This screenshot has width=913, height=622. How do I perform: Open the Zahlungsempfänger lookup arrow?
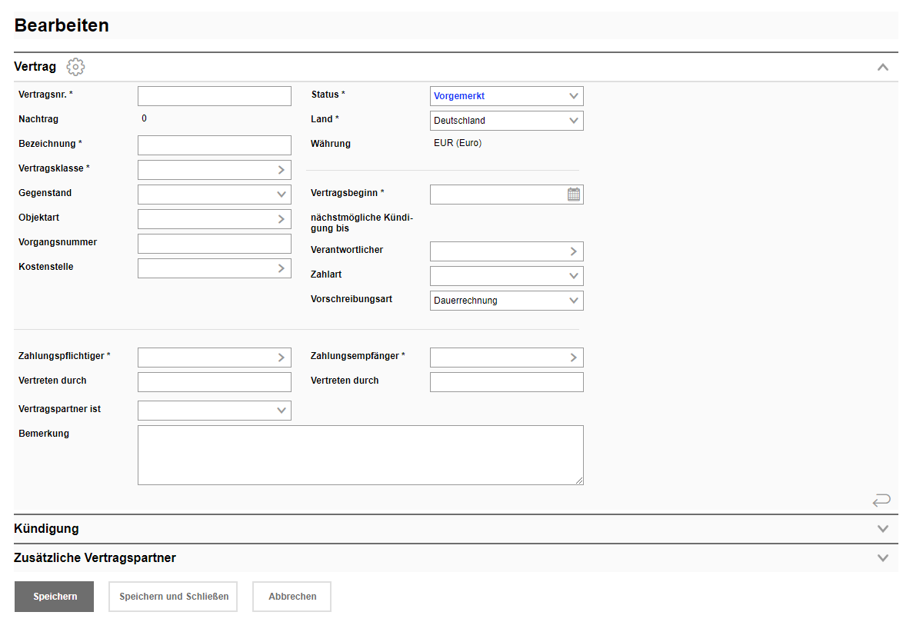pos(574,358)
